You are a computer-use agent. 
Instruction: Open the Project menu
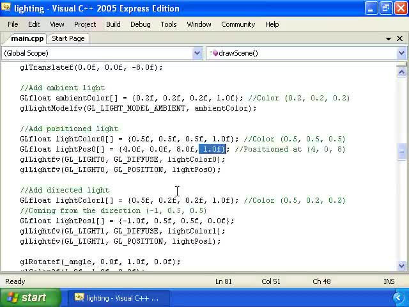(85, 24)
